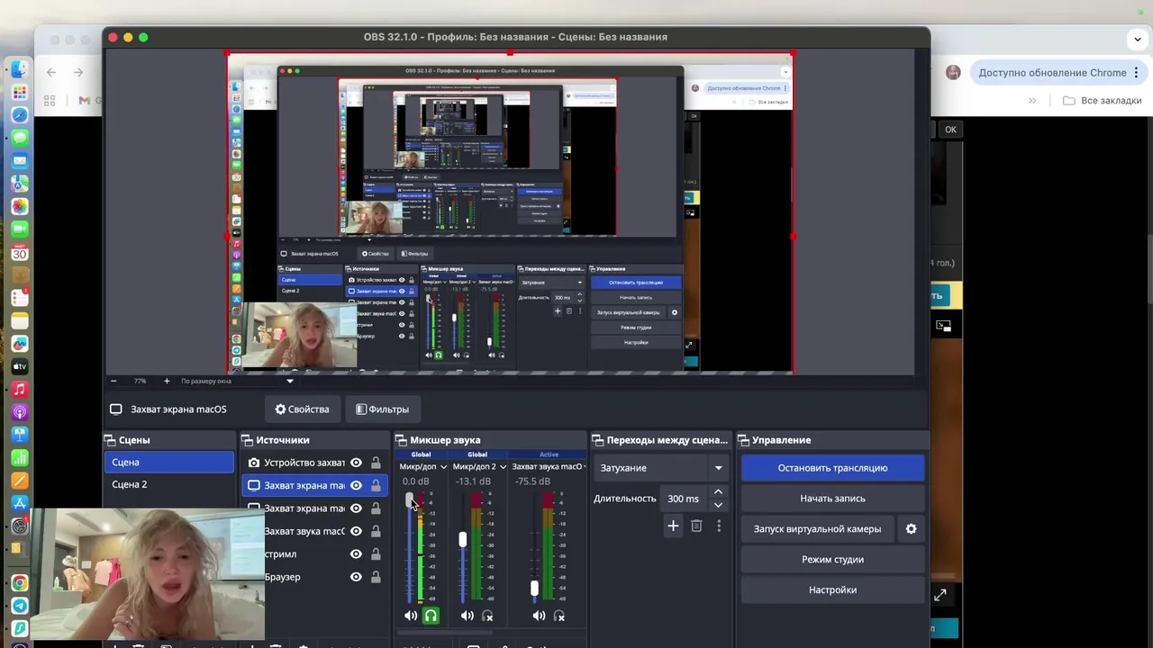Add a new scene transition with plus icon
Image resolution: width=1153 pixels, height=648 pixels.
coord(673,526)
